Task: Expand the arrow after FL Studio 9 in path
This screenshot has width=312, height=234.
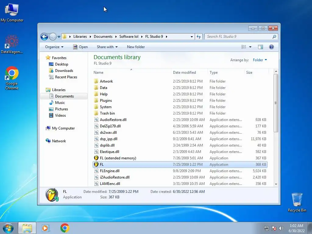Action: 166,37
